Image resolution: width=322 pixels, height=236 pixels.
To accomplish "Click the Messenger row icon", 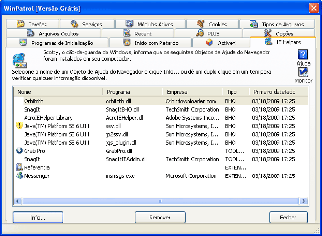I will coord(19,175).
